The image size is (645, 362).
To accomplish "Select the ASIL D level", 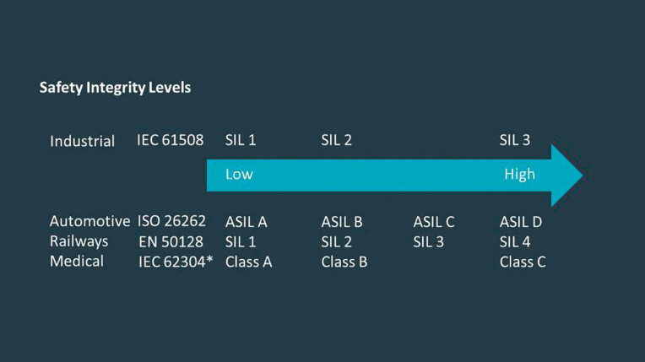I will 521,222.
